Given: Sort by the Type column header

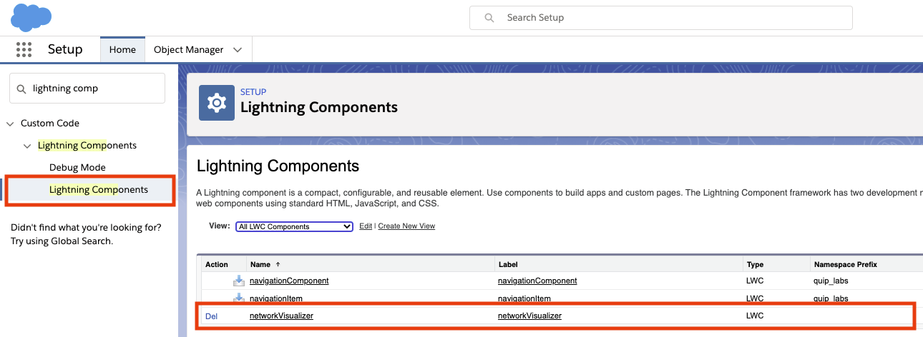Looking at the screenshot, I should pyautogui.click(x=754, y=265).
